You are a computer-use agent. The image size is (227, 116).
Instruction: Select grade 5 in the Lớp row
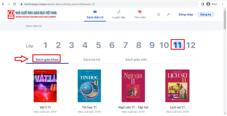coord(98,45)
